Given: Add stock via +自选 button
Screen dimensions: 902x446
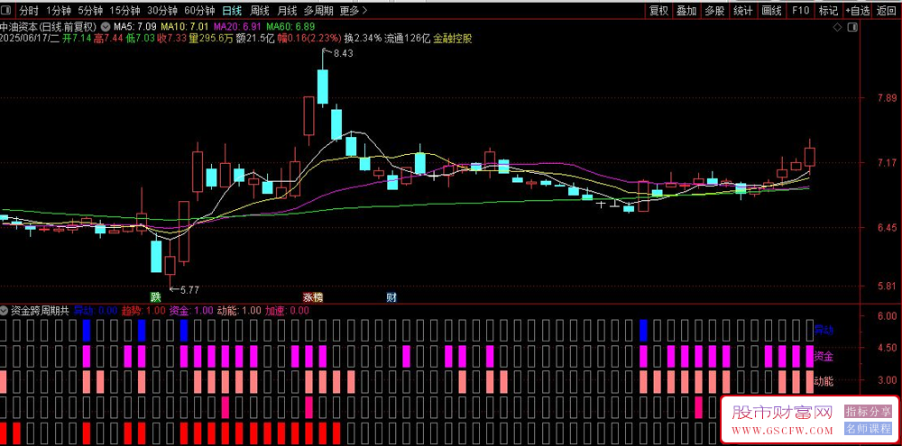Looking at the screenshot, I should (858, 10).
